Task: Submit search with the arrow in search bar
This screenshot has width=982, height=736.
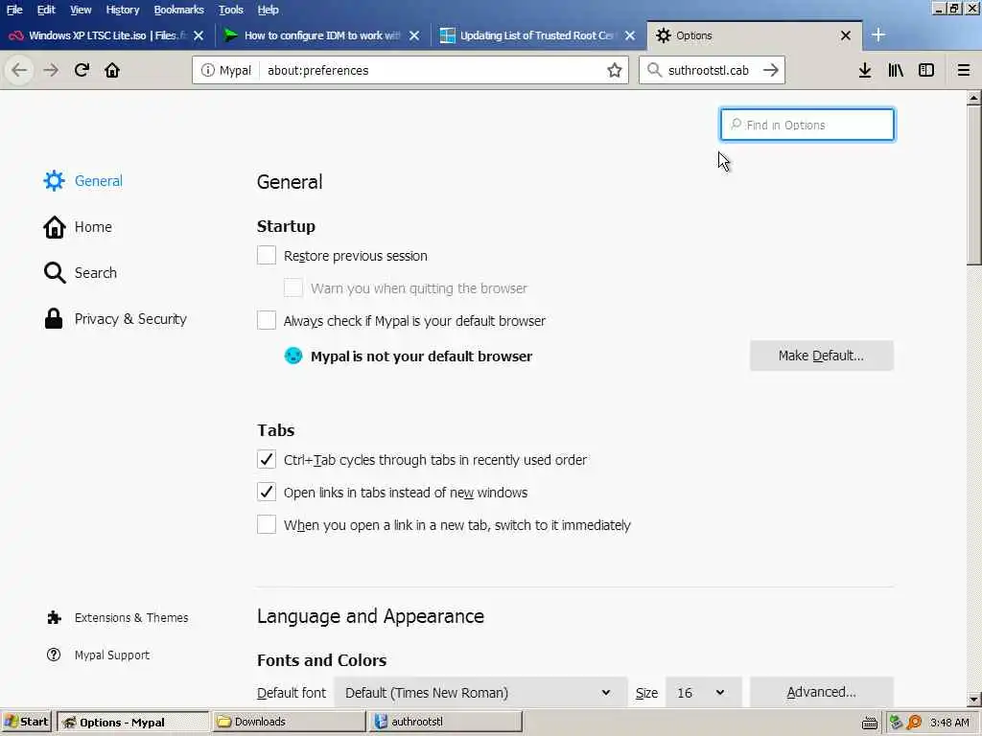Action: [x=771, y=70]
